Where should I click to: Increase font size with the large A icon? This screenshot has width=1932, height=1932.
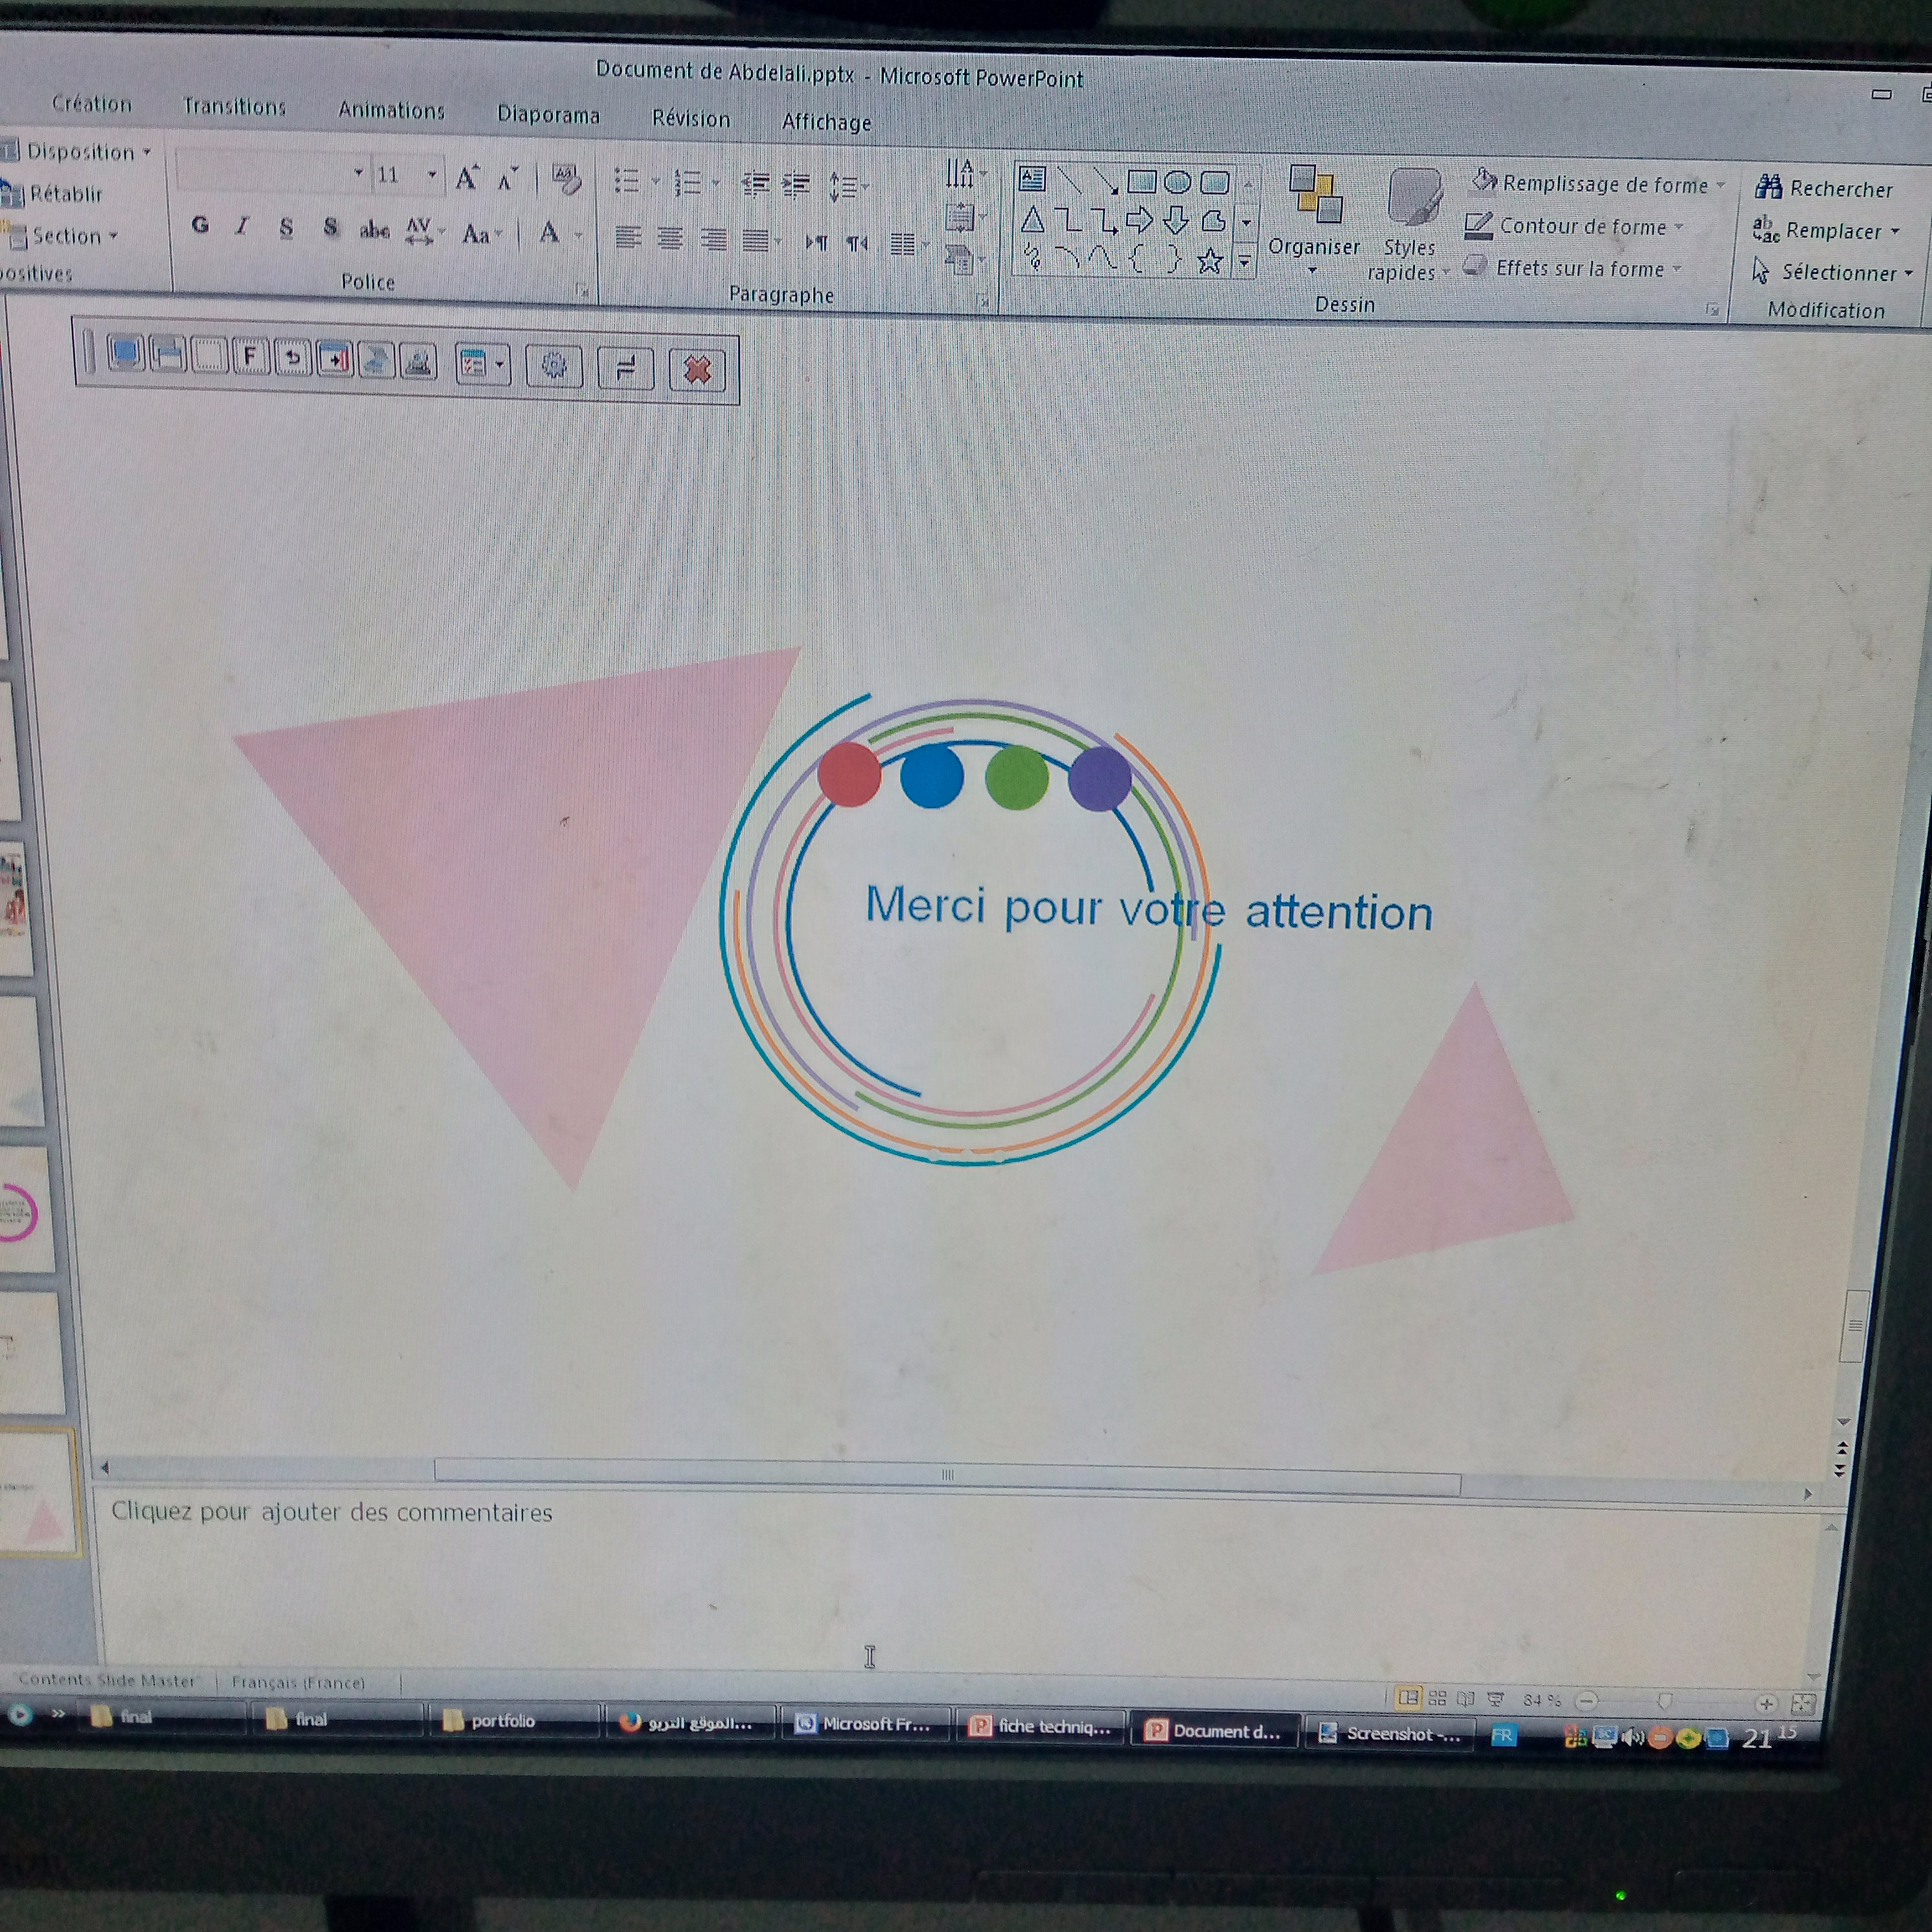tap(466, 179)
